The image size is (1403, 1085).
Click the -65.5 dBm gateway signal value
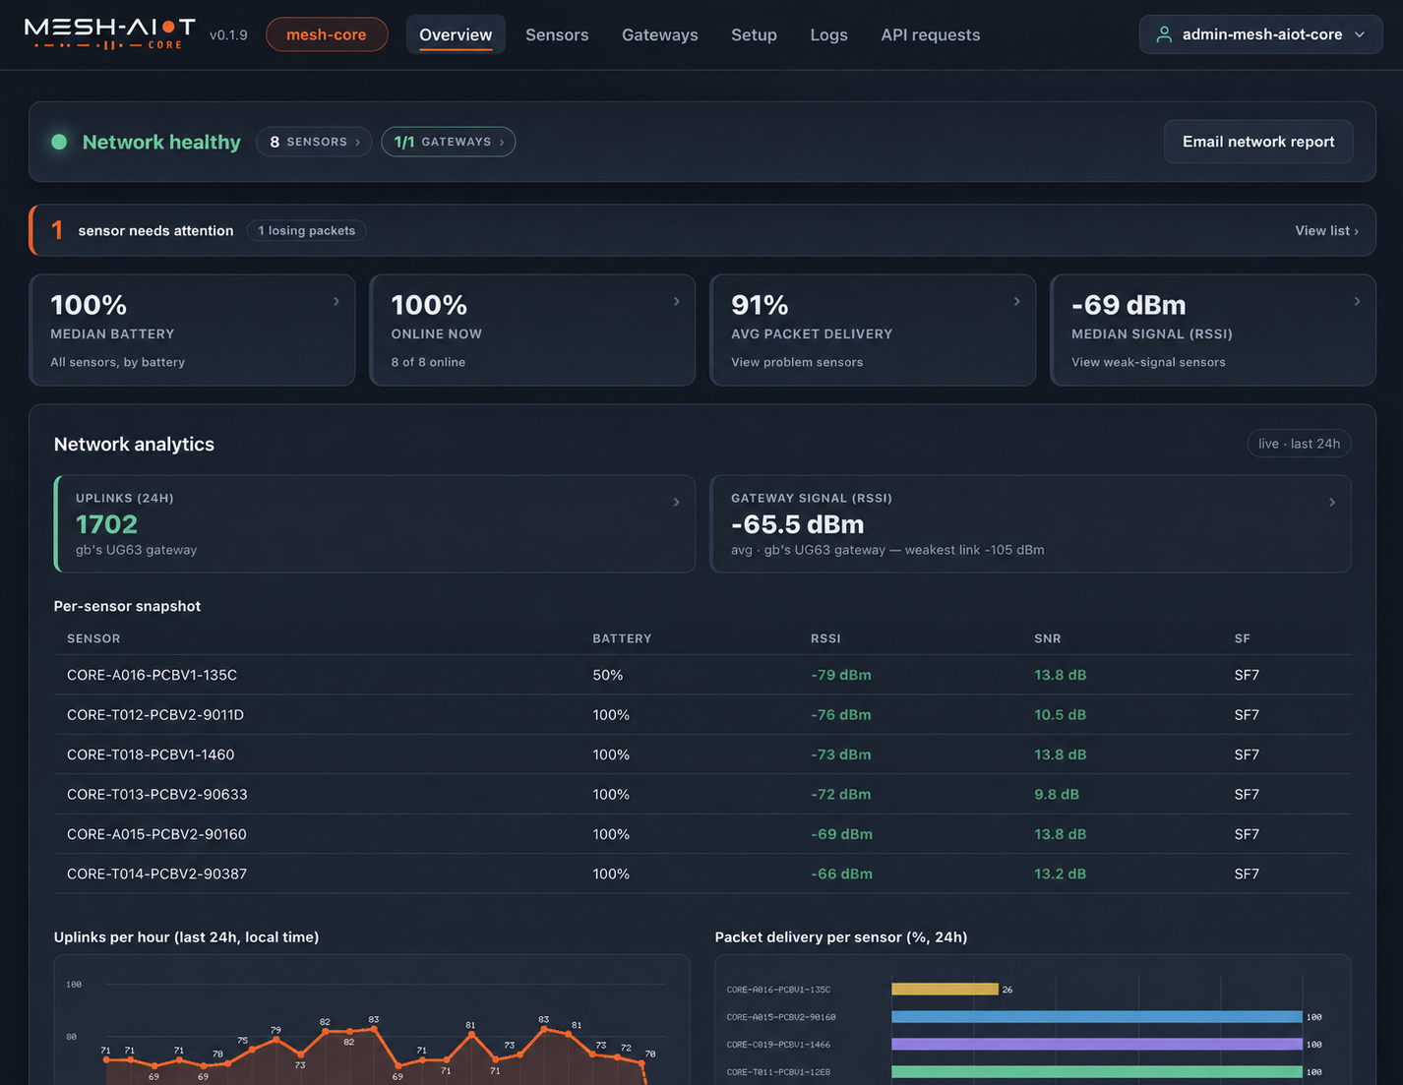[797, 524]
